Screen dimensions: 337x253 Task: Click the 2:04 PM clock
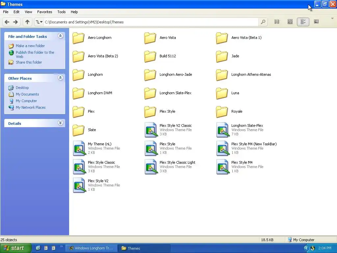[325, 248]
